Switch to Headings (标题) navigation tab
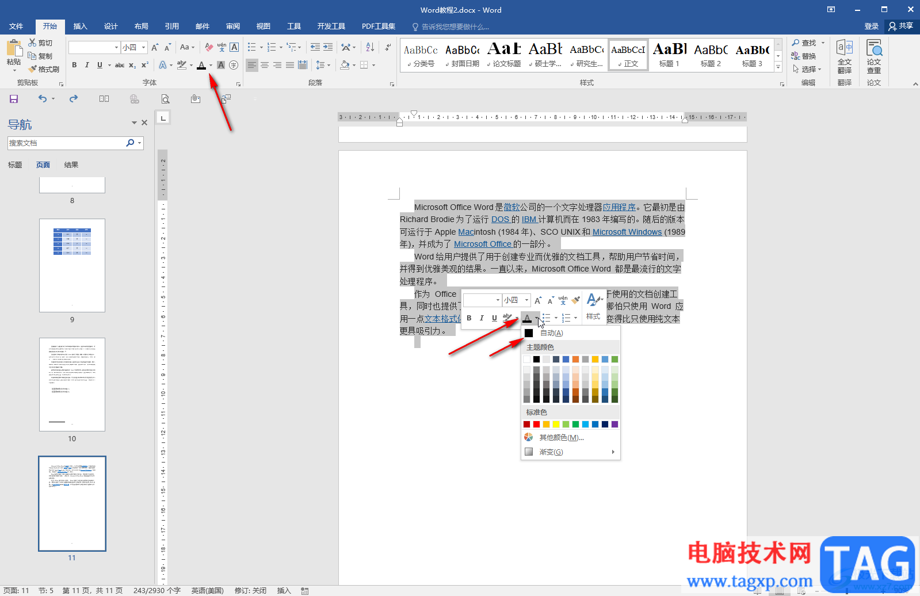920x596 pixels. click(15, 165)
